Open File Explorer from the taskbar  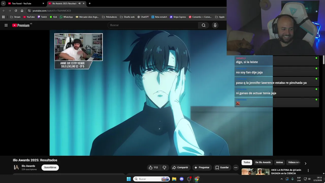point(174,179)
